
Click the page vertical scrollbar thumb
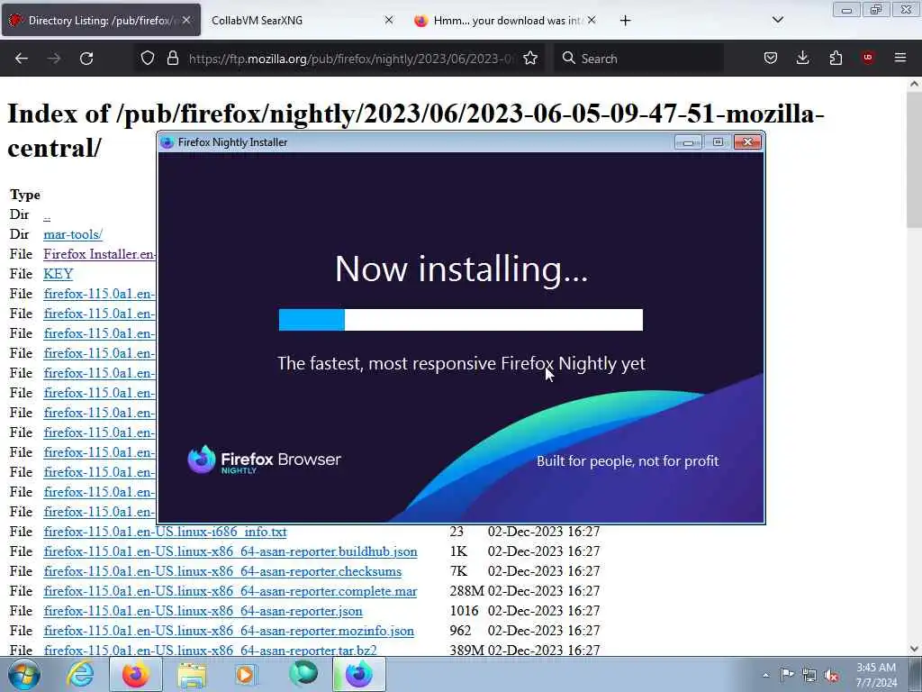[x=914, y=159]
